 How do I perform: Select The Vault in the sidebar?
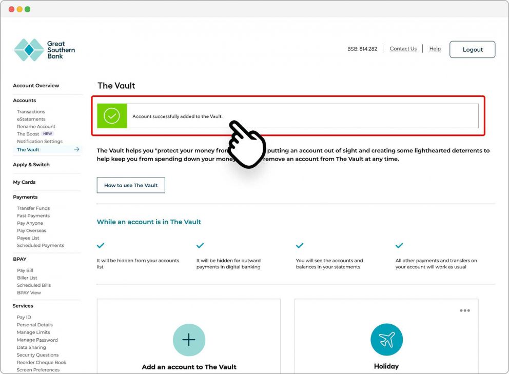click(x=28, y=150)
